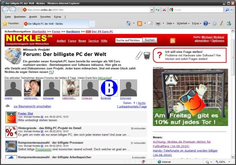
Task: Click the processor thumbnail of Komponentenauswahl thread
Action: pos(11,147)
